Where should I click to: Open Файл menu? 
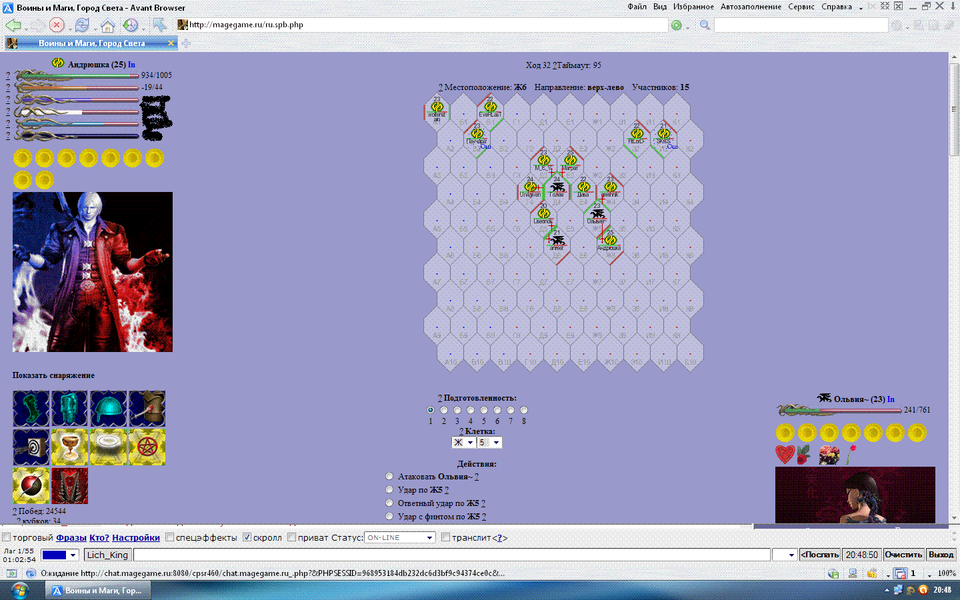click(637, 7)
